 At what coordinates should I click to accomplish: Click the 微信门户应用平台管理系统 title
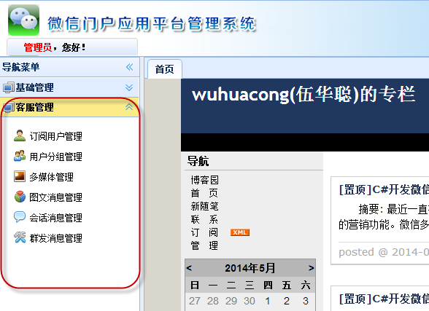coord(152,23)
